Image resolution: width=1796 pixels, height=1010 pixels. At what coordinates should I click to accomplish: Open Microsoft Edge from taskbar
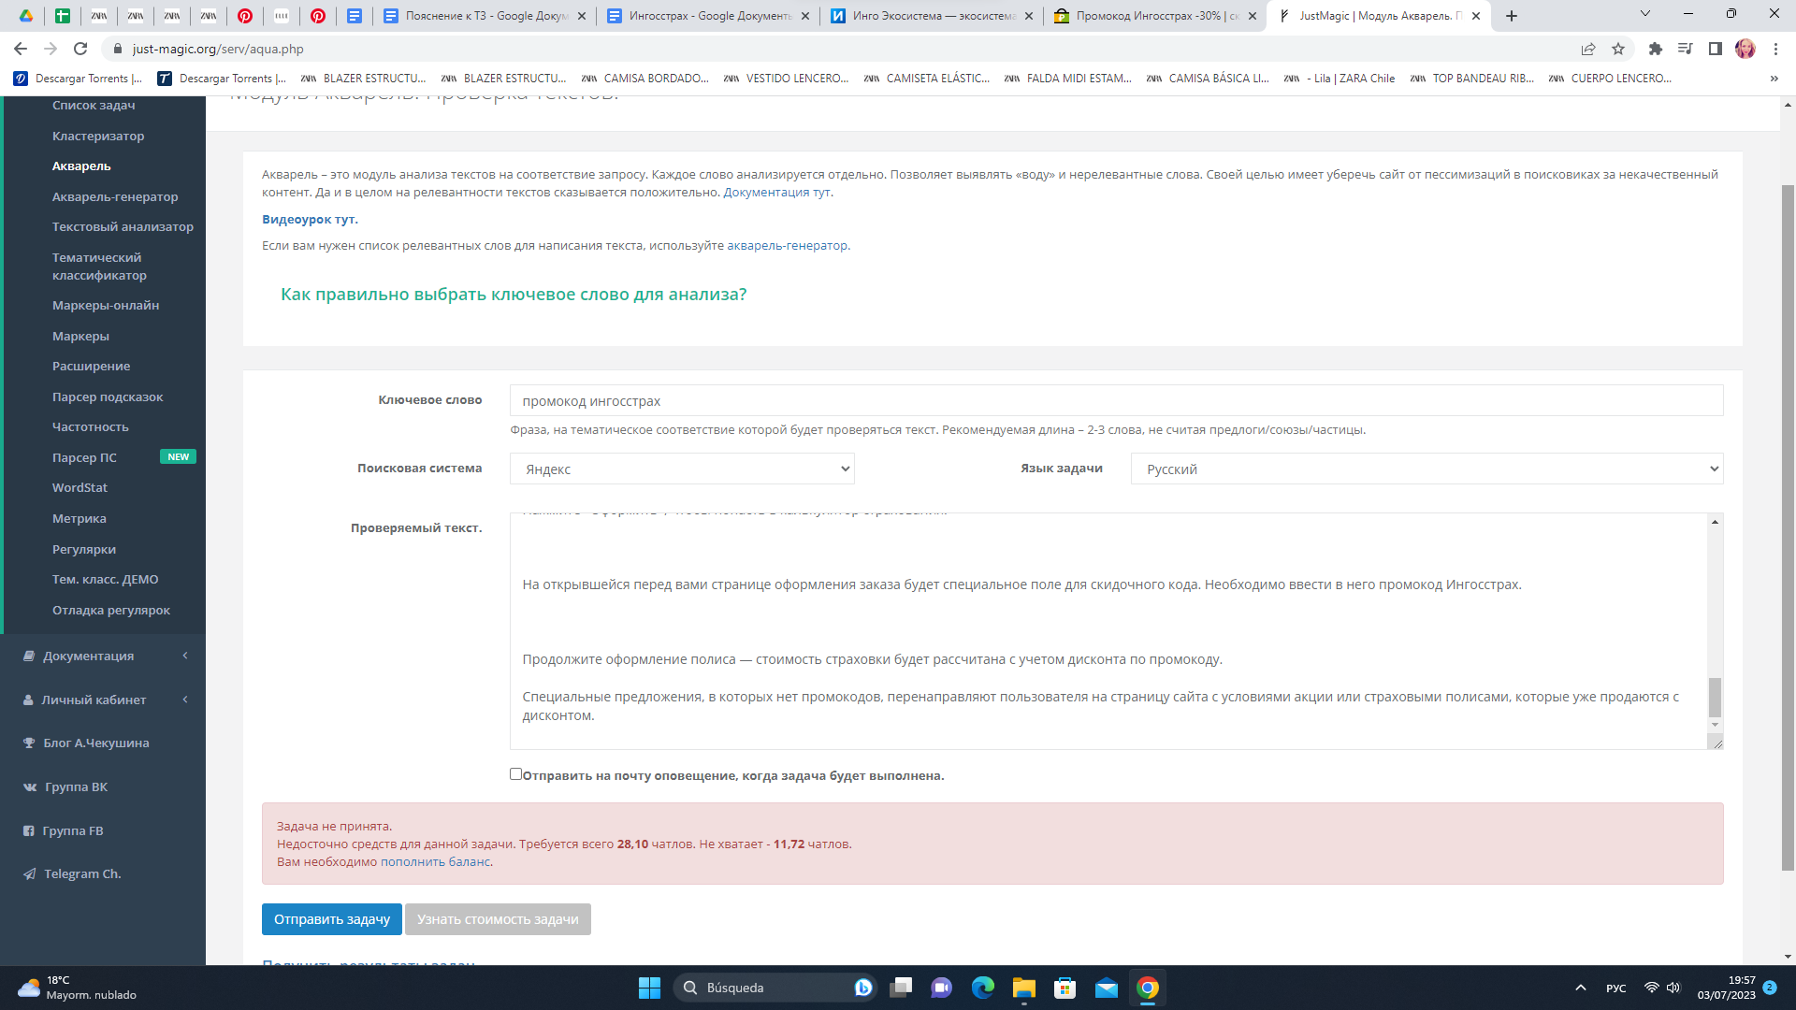pyautogui.click(x=983, y=988)
